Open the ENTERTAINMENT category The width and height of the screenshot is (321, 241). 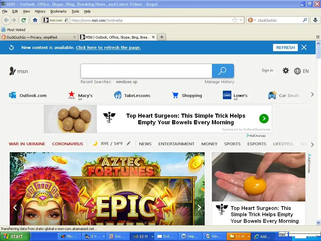[176, 144]
